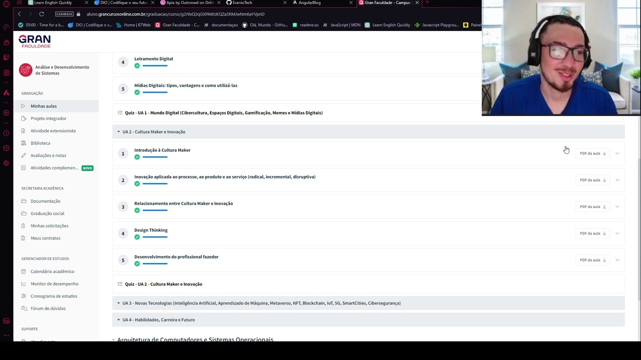Click the pencil icon beside Avaliações e notas
The width and height of the screenshot is (641, 360).
(24, 155)
